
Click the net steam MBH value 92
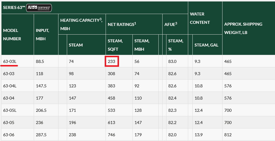point(137,86)
